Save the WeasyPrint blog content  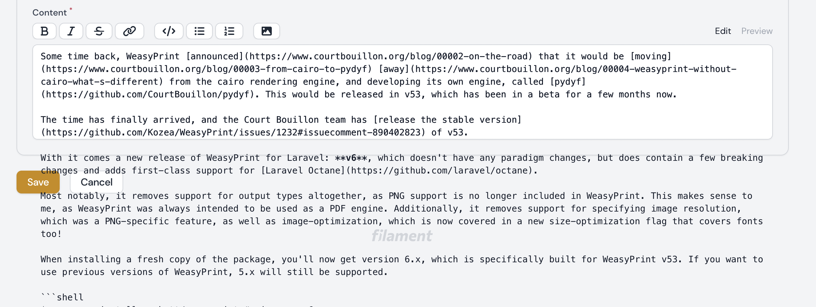38,182
